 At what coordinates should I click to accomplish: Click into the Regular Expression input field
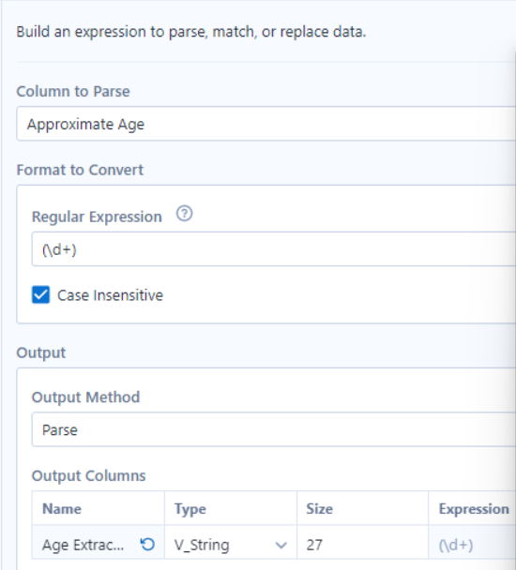(274, 249)
